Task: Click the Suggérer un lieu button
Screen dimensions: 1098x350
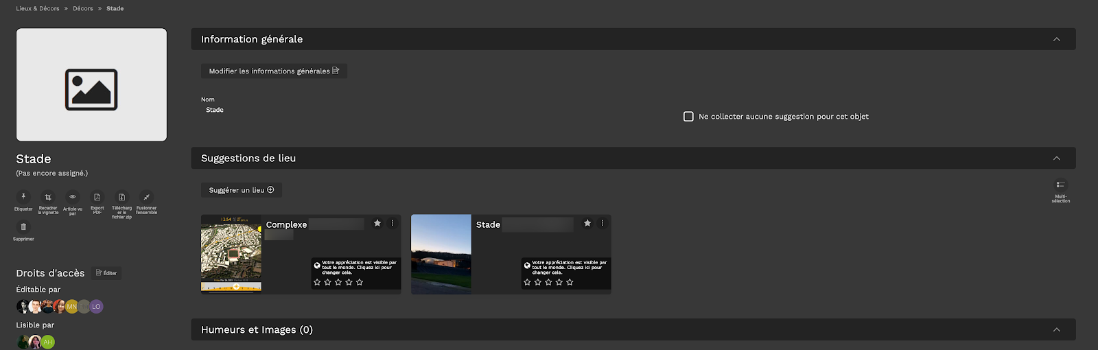Action: 241,190
